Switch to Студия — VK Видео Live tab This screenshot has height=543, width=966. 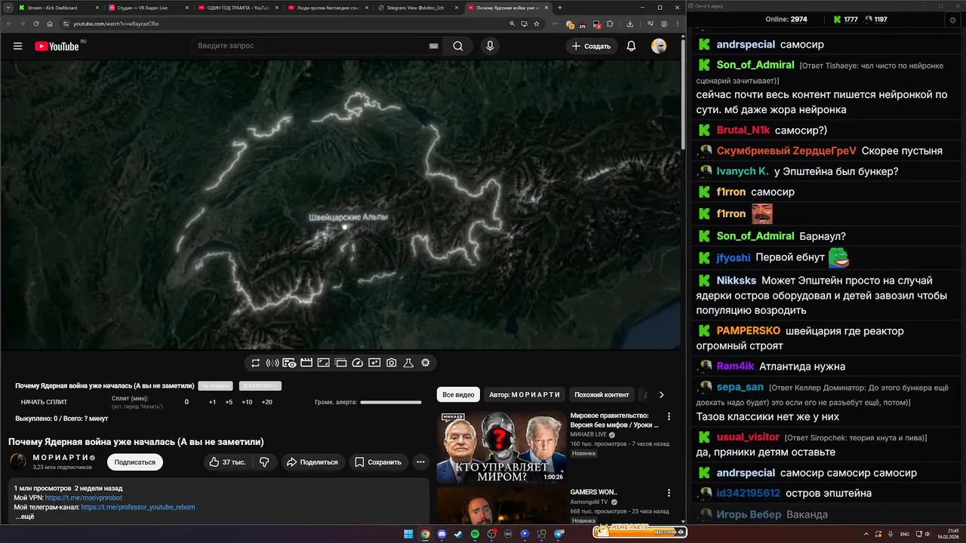click(x=148, y=8)
